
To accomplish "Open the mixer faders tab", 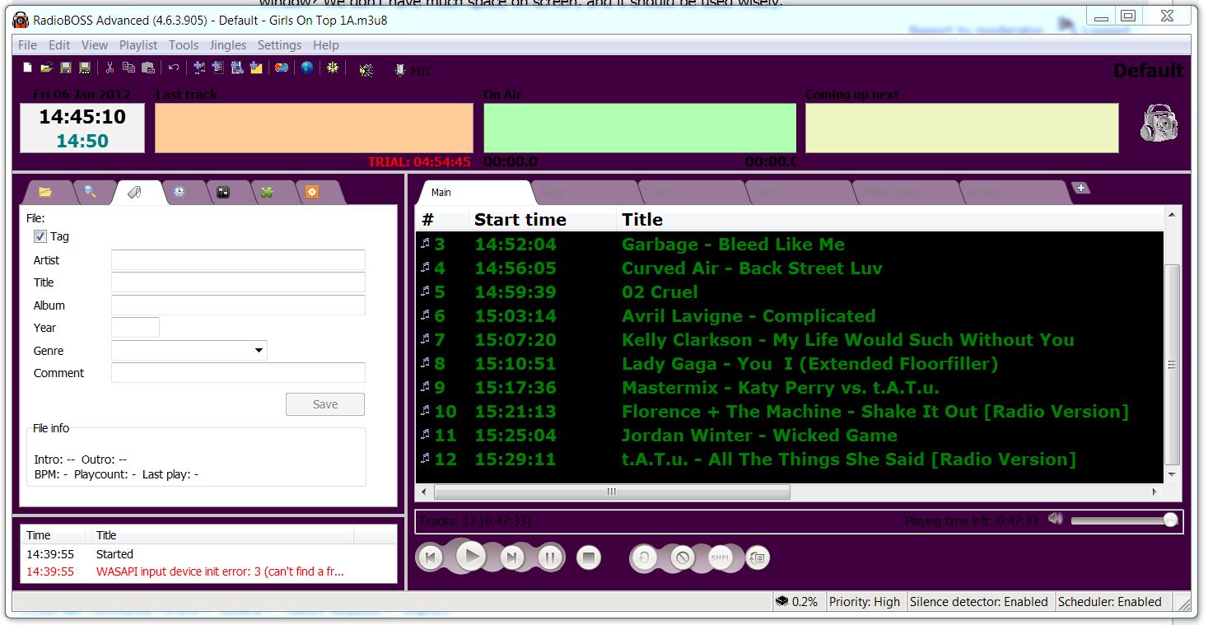I will (223, 192).
